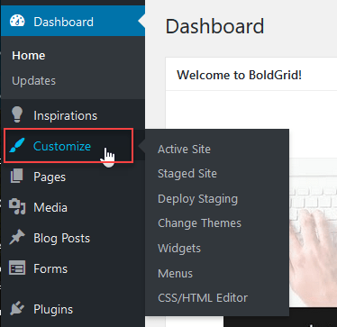Open Change Themes option

199,223
